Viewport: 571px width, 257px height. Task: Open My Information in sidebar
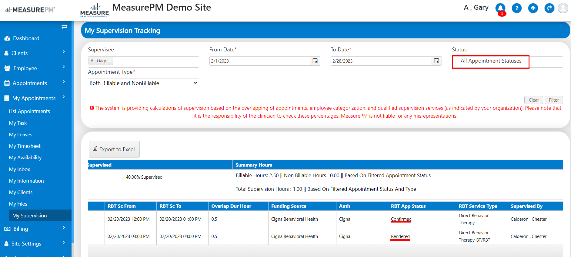[x=26, y=181]
